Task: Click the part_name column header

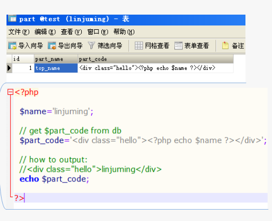Action: click(x=56, y=59)
